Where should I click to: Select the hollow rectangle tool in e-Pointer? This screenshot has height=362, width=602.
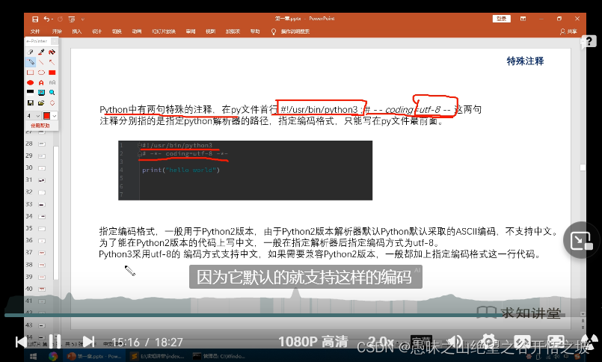[x=31, y=72]
